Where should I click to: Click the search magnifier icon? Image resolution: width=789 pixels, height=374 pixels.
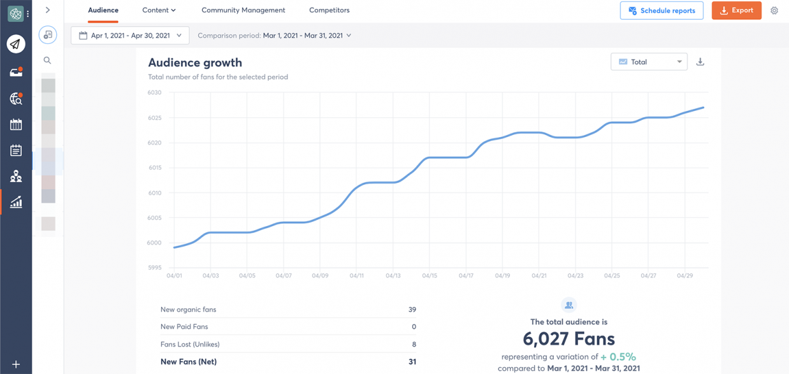click(x=48, y=60)
